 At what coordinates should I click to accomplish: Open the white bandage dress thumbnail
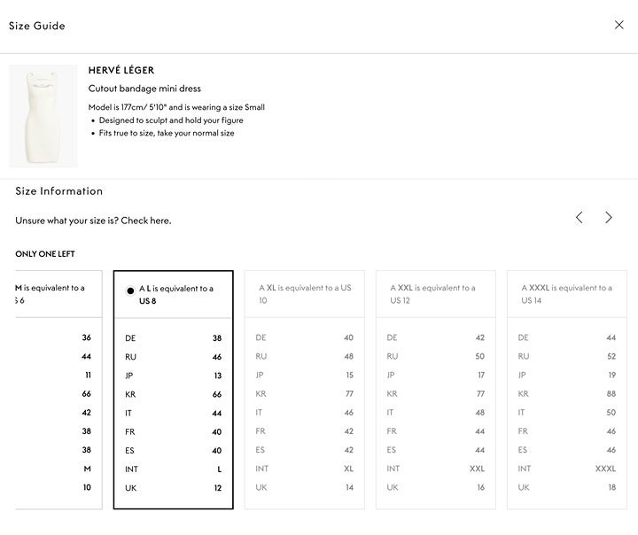(43, 116)
